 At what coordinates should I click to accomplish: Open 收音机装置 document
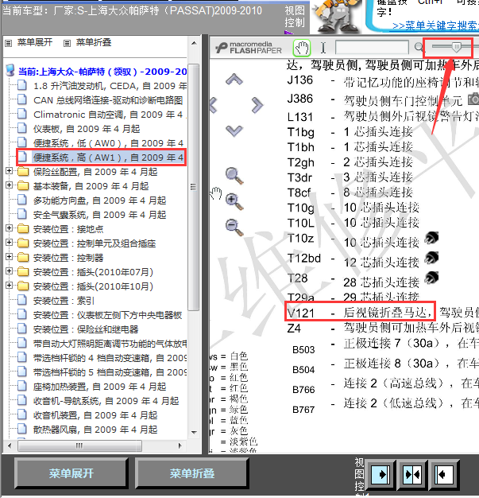point(95,415)
